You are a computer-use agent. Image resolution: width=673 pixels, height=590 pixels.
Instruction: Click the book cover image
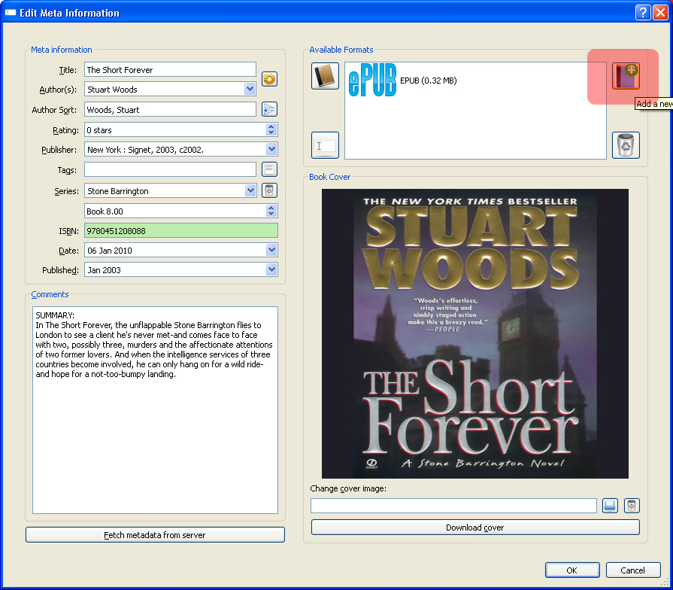click(x=475, y=333)
